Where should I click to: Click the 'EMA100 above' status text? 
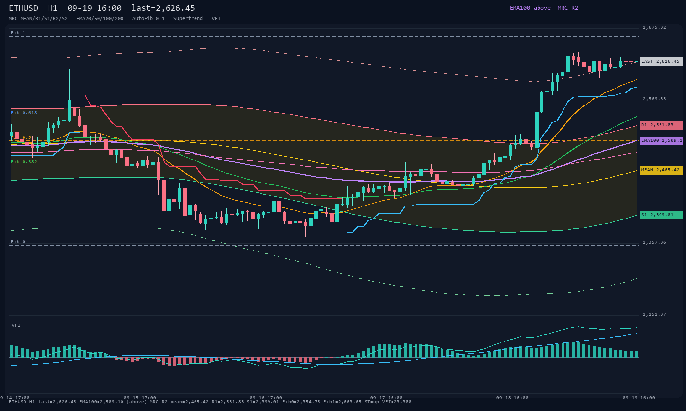(530, 8)
